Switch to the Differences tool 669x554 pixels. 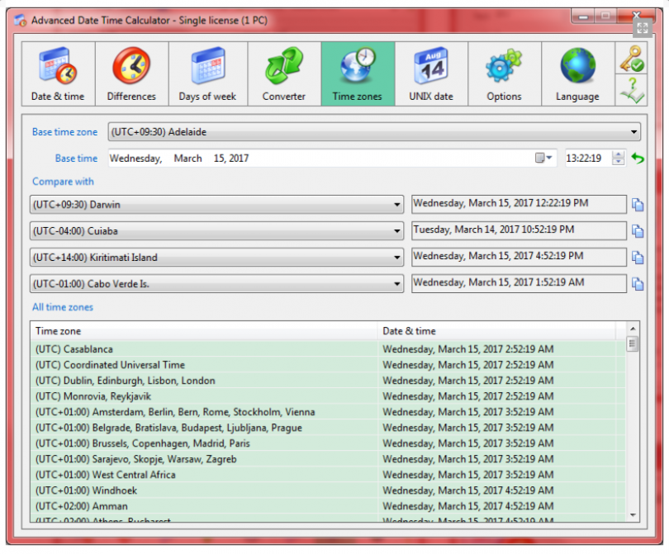[131, 73]
